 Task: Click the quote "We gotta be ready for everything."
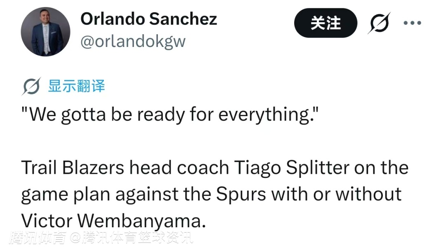(170, 115)
